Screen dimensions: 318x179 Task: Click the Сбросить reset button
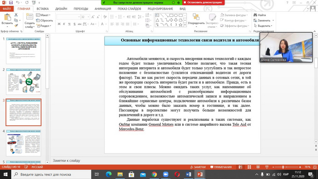[45, 20]
